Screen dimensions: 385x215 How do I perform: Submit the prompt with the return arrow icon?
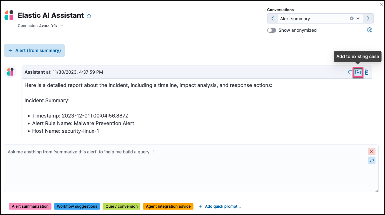pyautogui.click(x=371, y=160)
